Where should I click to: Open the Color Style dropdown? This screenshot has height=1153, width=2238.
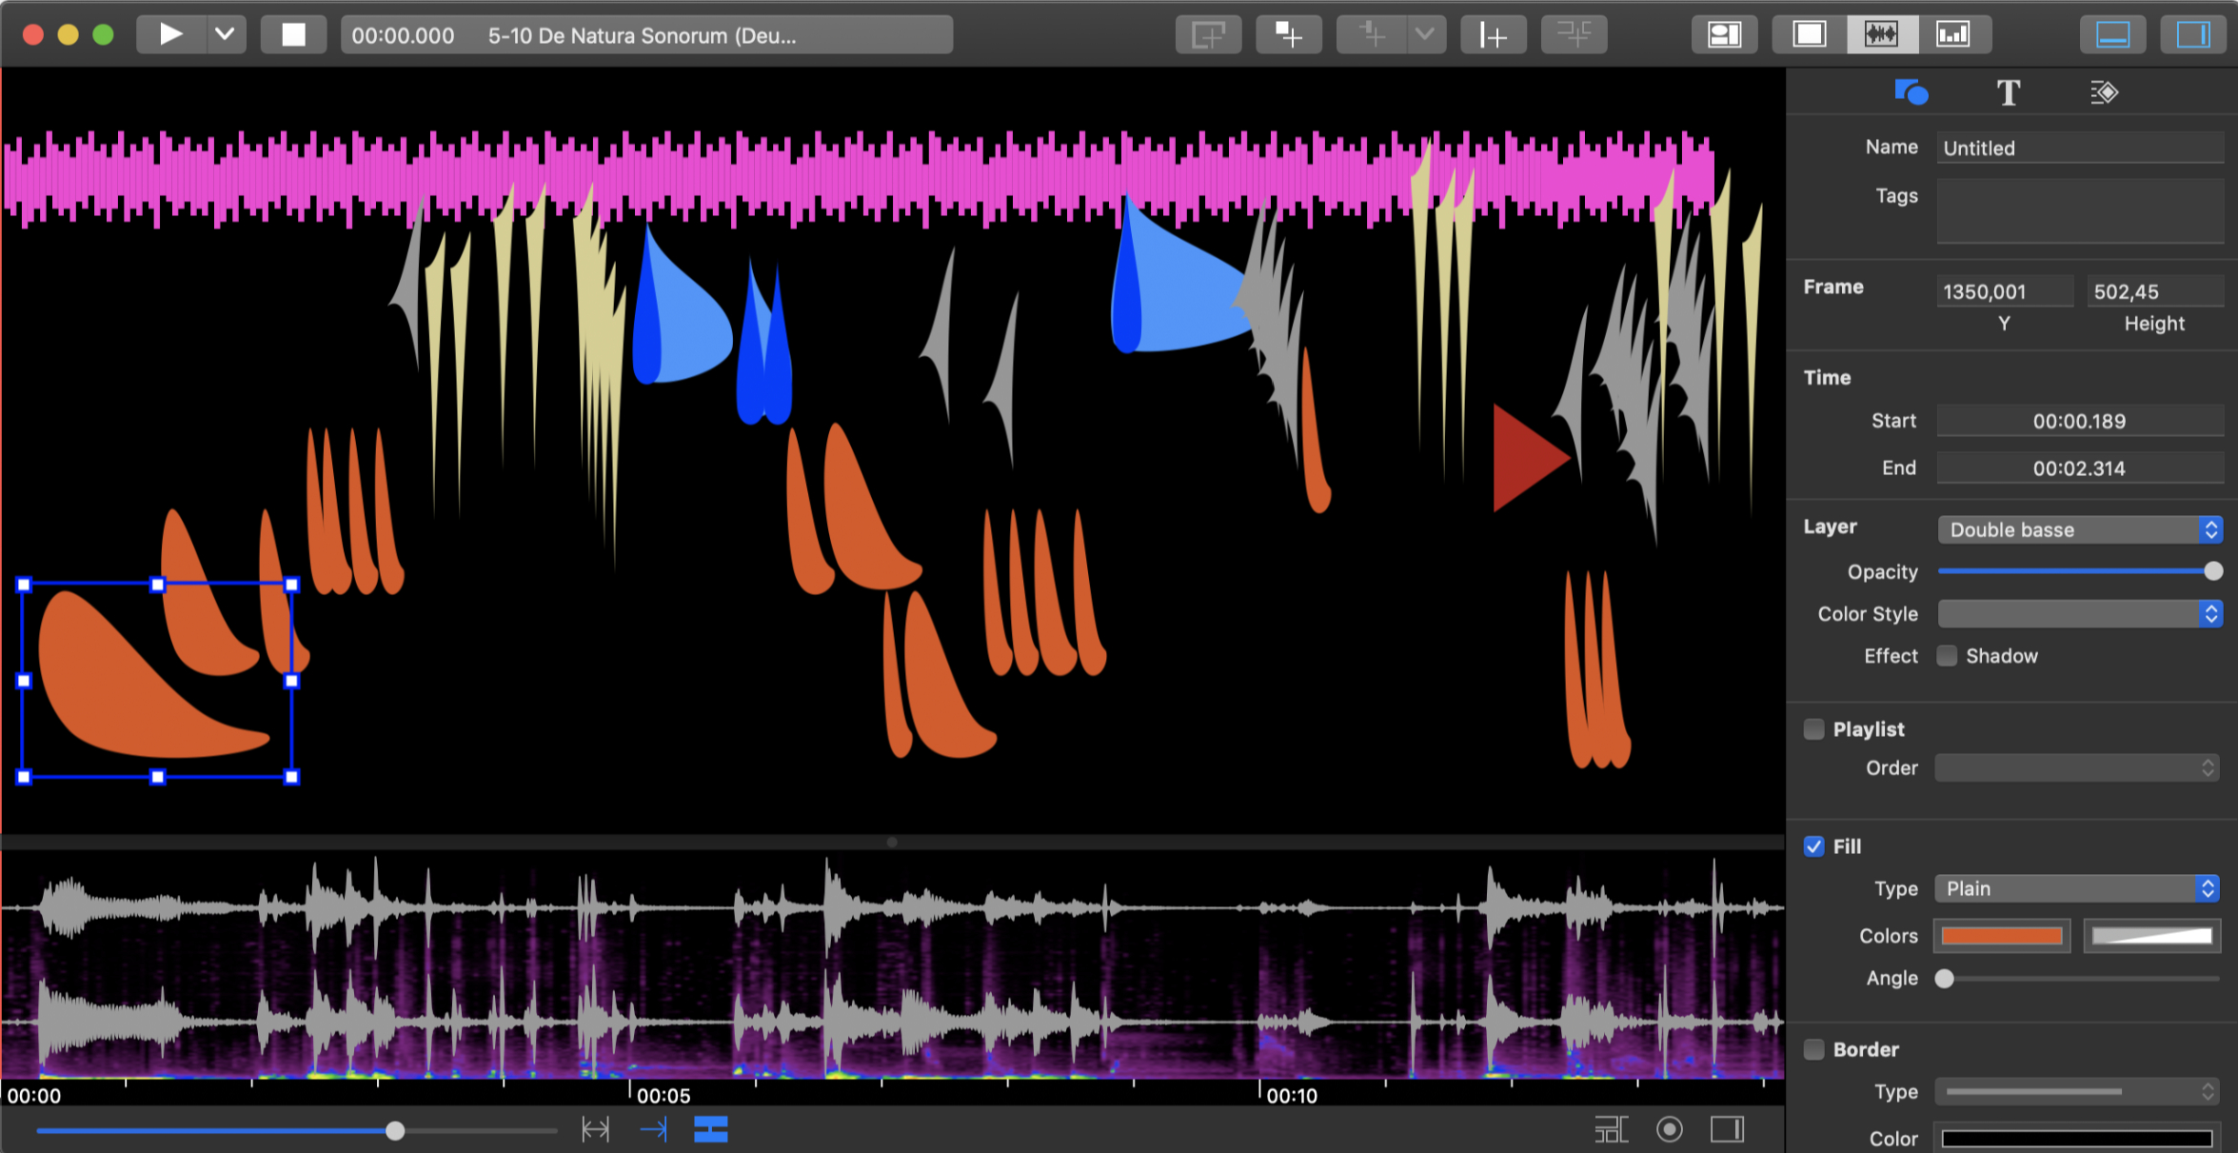click(2080, 613)
